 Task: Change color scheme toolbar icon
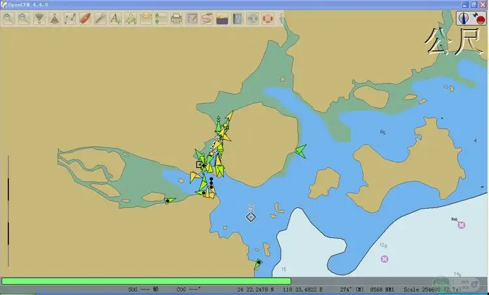[x=222, y=19]
